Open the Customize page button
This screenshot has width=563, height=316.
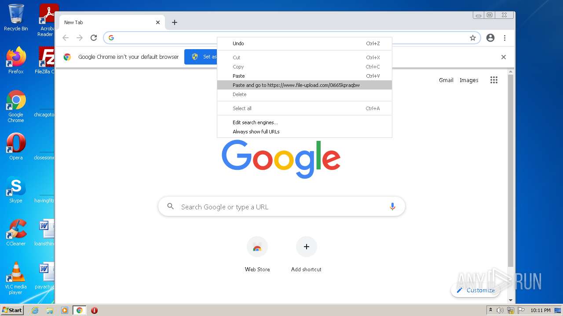tap(475, 290)
